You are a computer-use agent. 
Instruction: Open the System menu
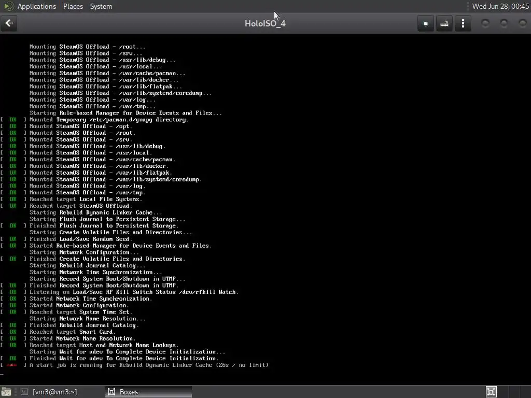tap(101, 6)
